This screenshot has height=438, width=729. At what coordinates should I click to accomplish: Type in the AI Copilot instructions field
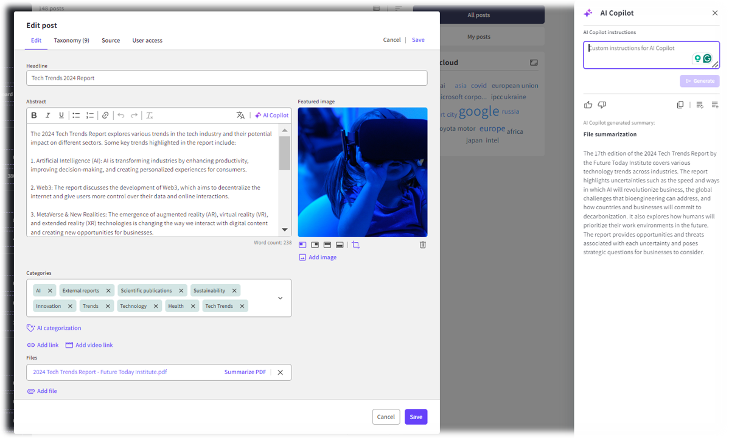tap(639, 55)
